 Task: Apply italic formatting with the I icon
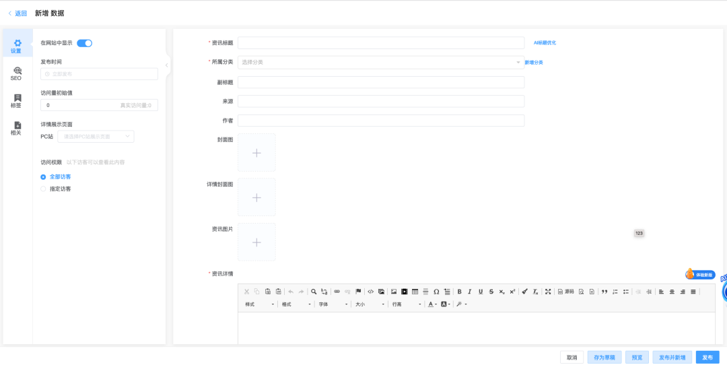[x=470, y=292]
